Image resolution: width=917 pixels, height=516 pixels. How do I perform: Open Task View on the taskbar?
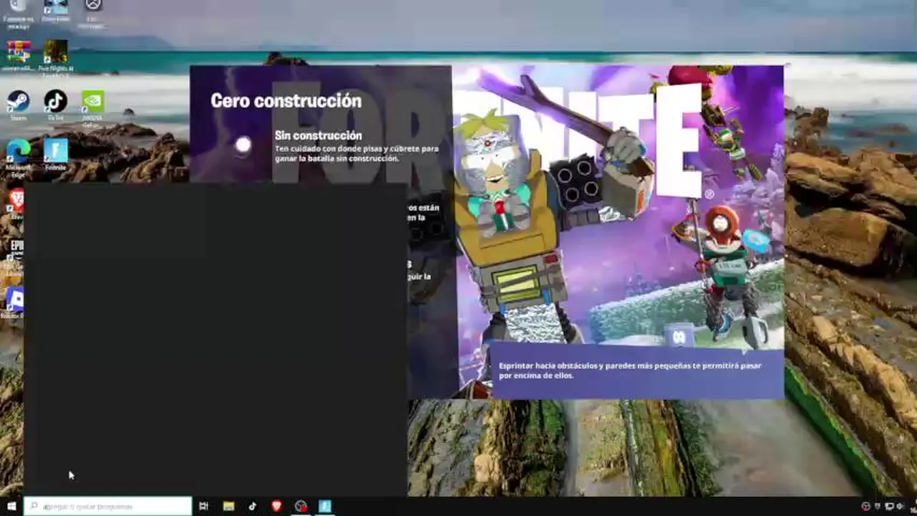point(204,506)
